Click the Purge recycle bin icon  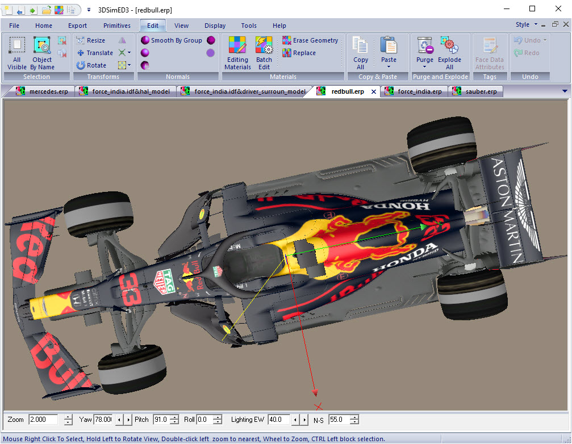tap(425, 45)
